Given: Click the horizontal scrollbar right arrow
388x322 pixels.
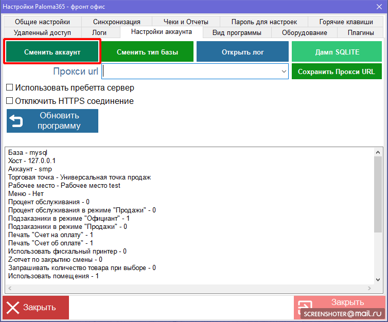Looking at the screenshot, I should pyautogui.click(x=369, y=288).
